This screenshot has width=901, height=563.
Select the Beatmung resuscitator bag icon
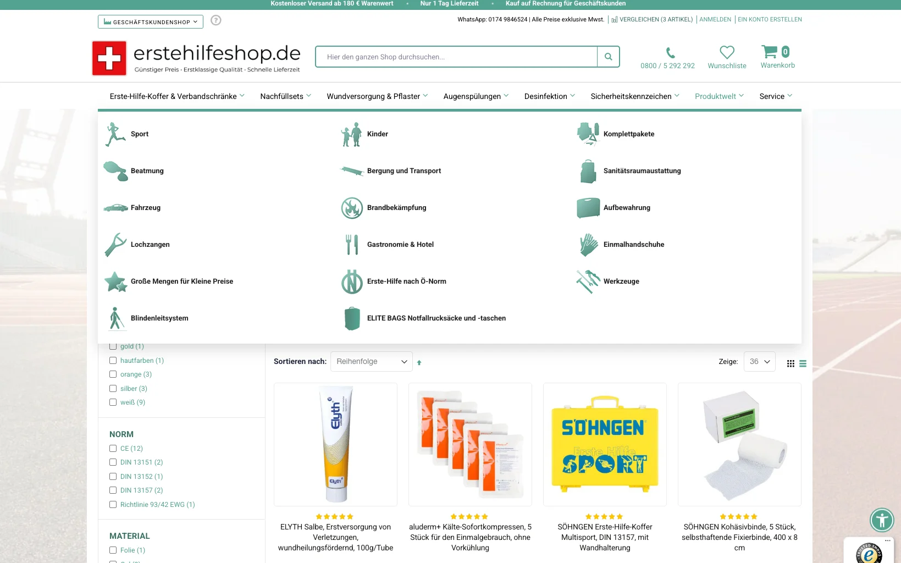pos(115,171)
